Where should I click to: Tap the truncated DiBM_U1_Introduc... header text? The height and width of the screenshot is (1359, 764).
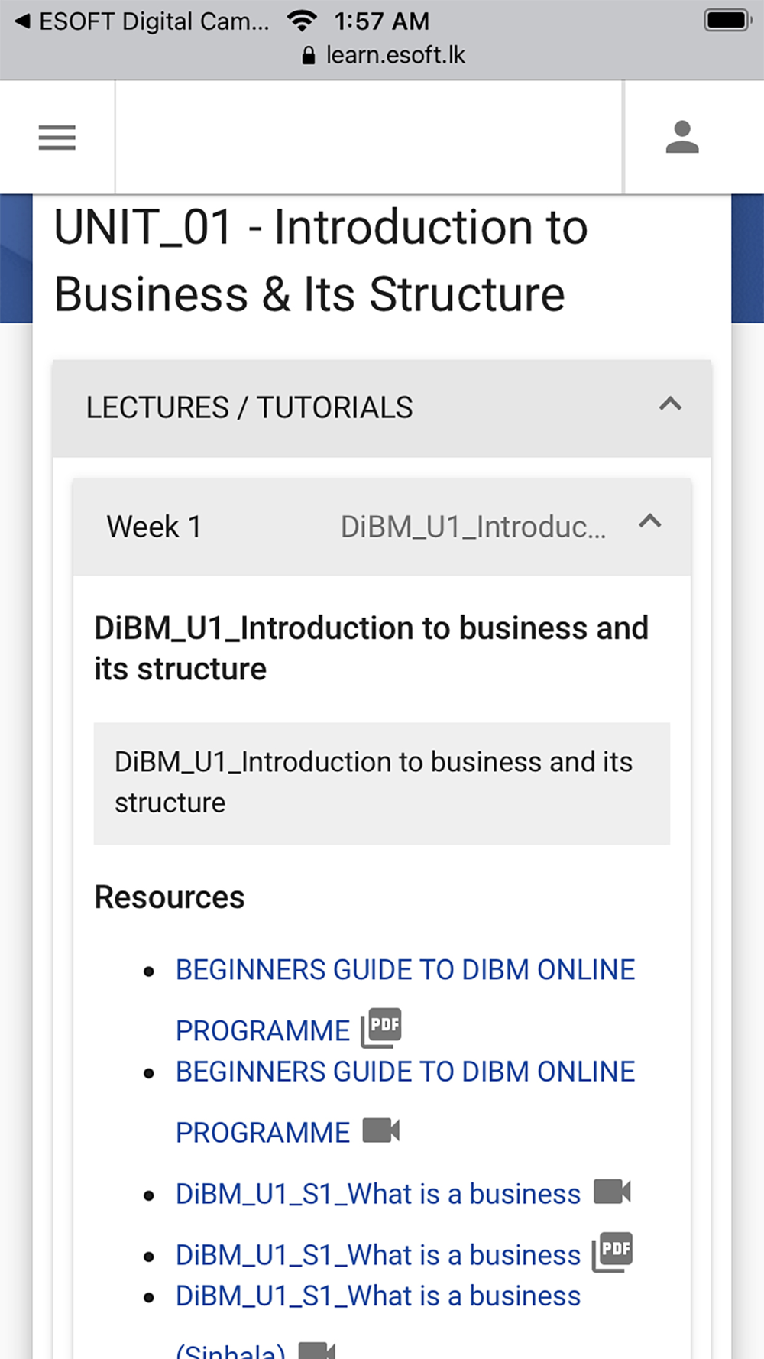tap(473, 527)
